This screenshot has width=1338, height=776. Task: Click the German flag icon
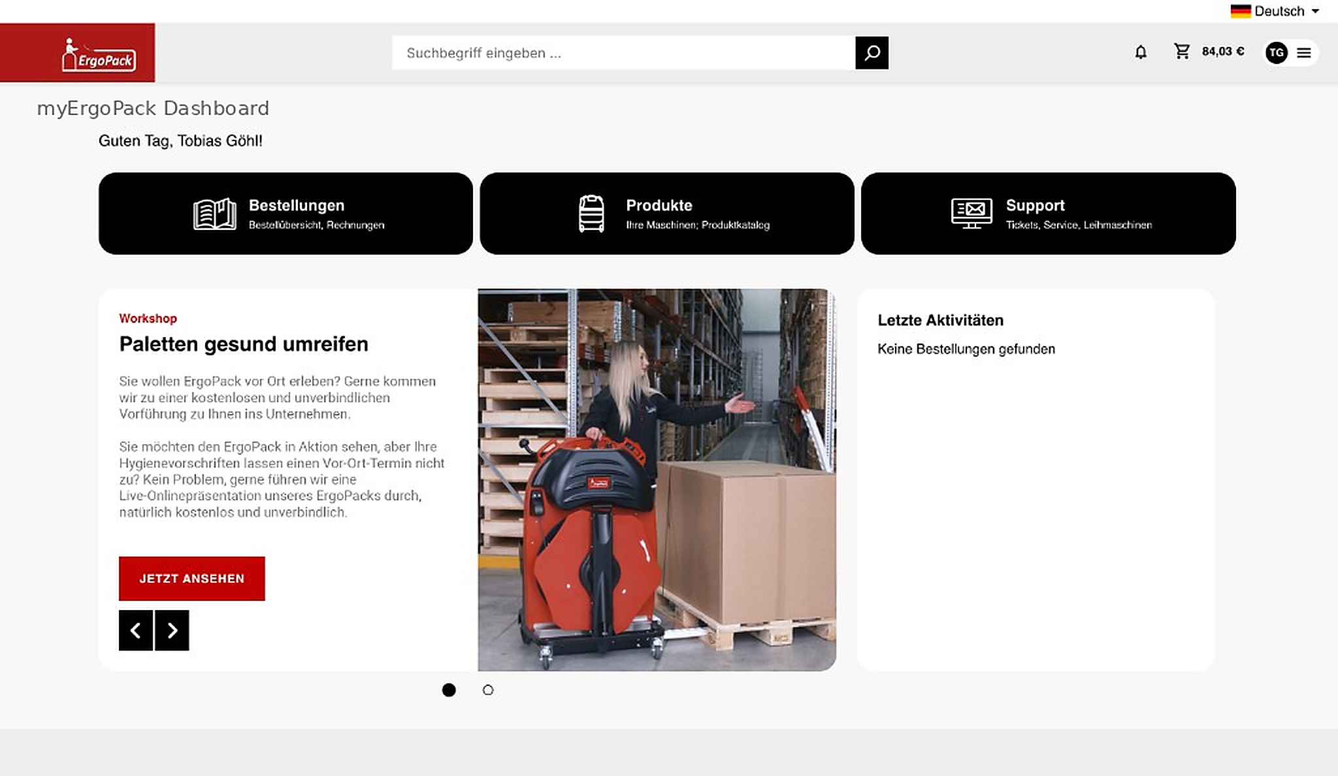[x=1241, y=11]
